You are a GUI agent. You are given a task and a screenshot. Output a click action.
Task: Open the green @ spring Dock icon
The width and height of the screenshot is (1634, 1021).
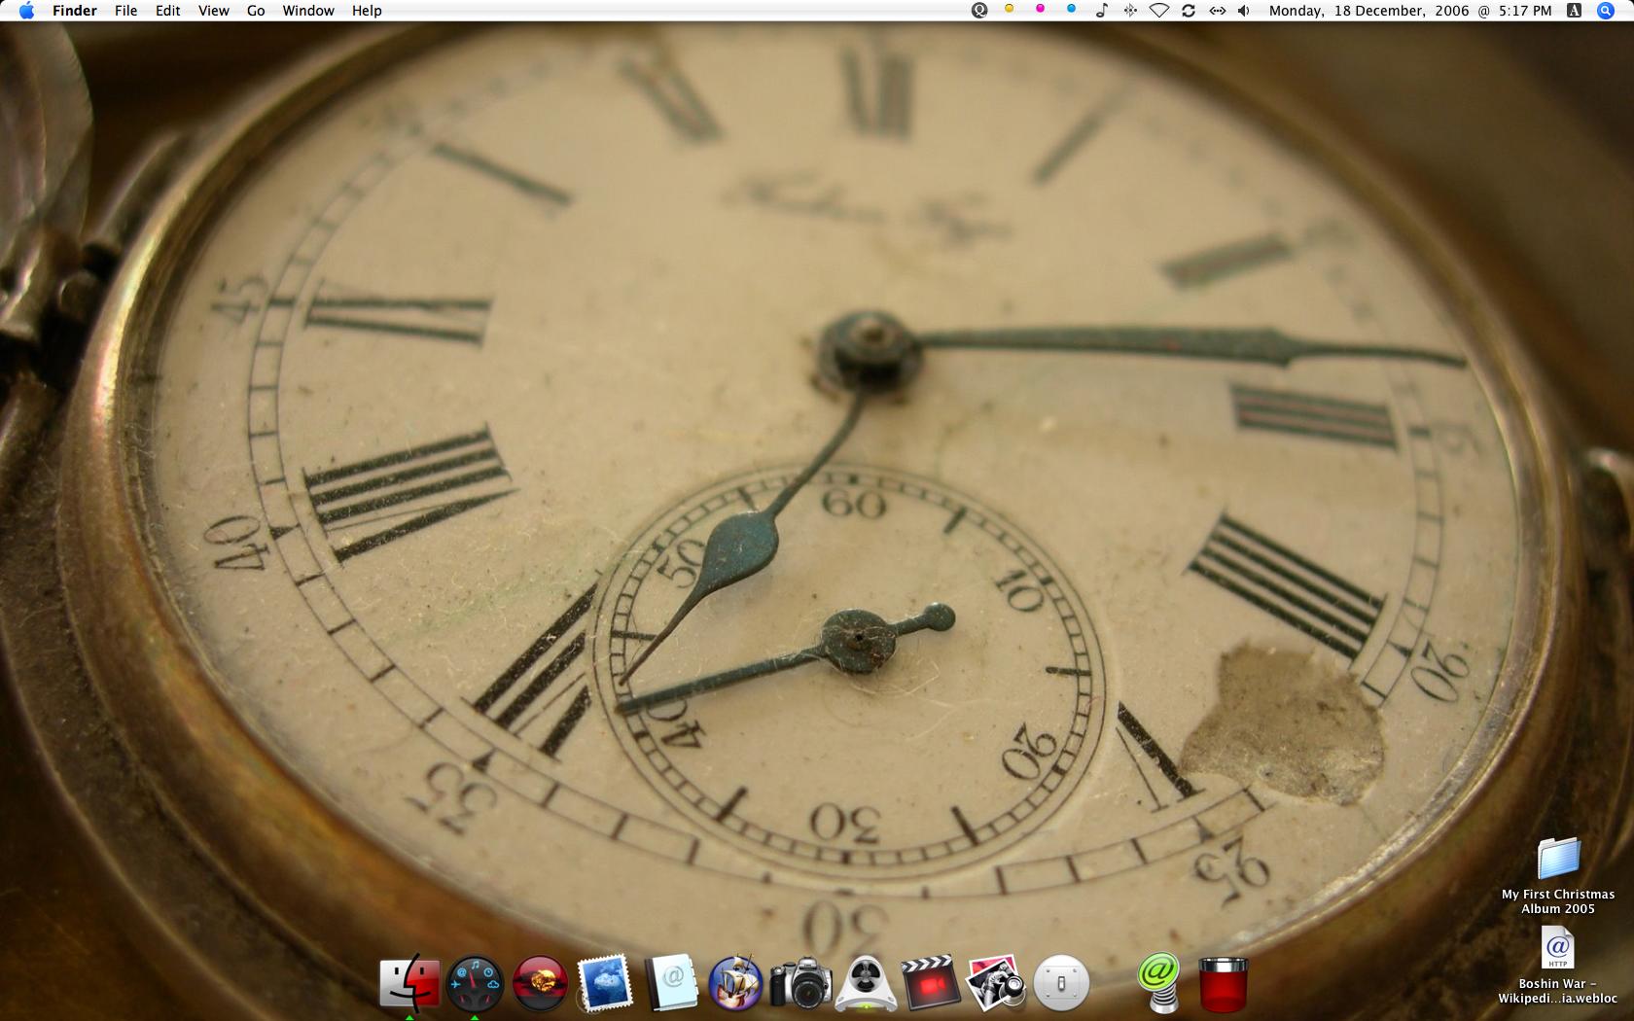[x=1158, y=981]
